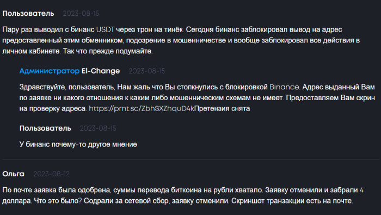Click top Пользователь author name
This screenshot has width=381, height=215.
28,14
